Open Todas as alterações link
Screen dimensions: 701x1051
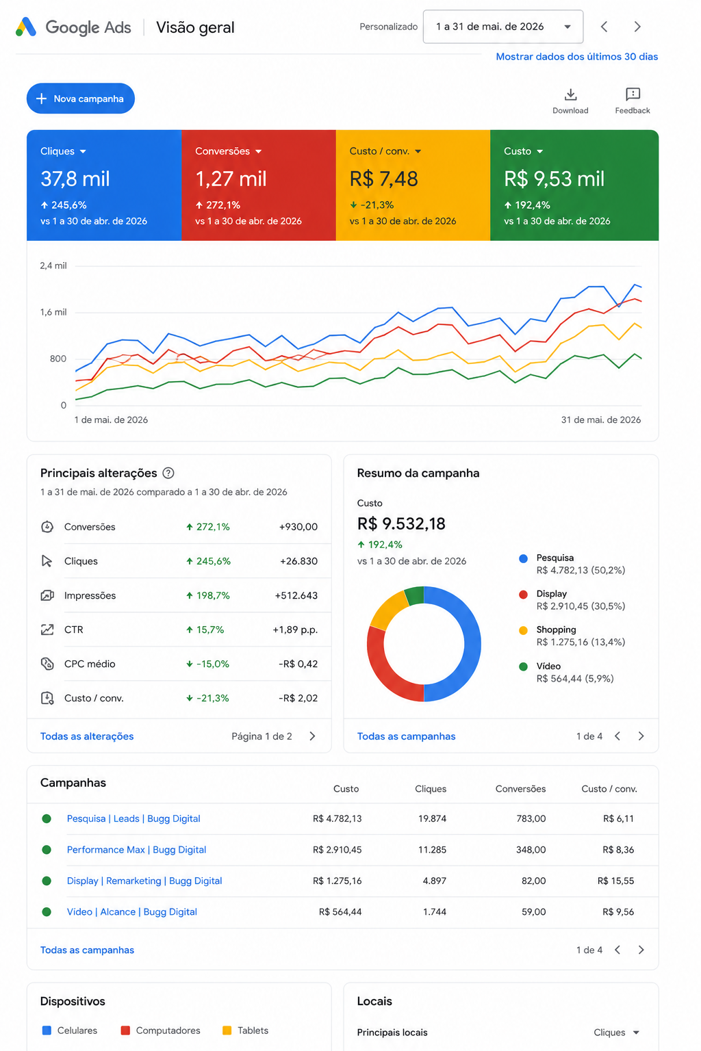click(87, 736)
